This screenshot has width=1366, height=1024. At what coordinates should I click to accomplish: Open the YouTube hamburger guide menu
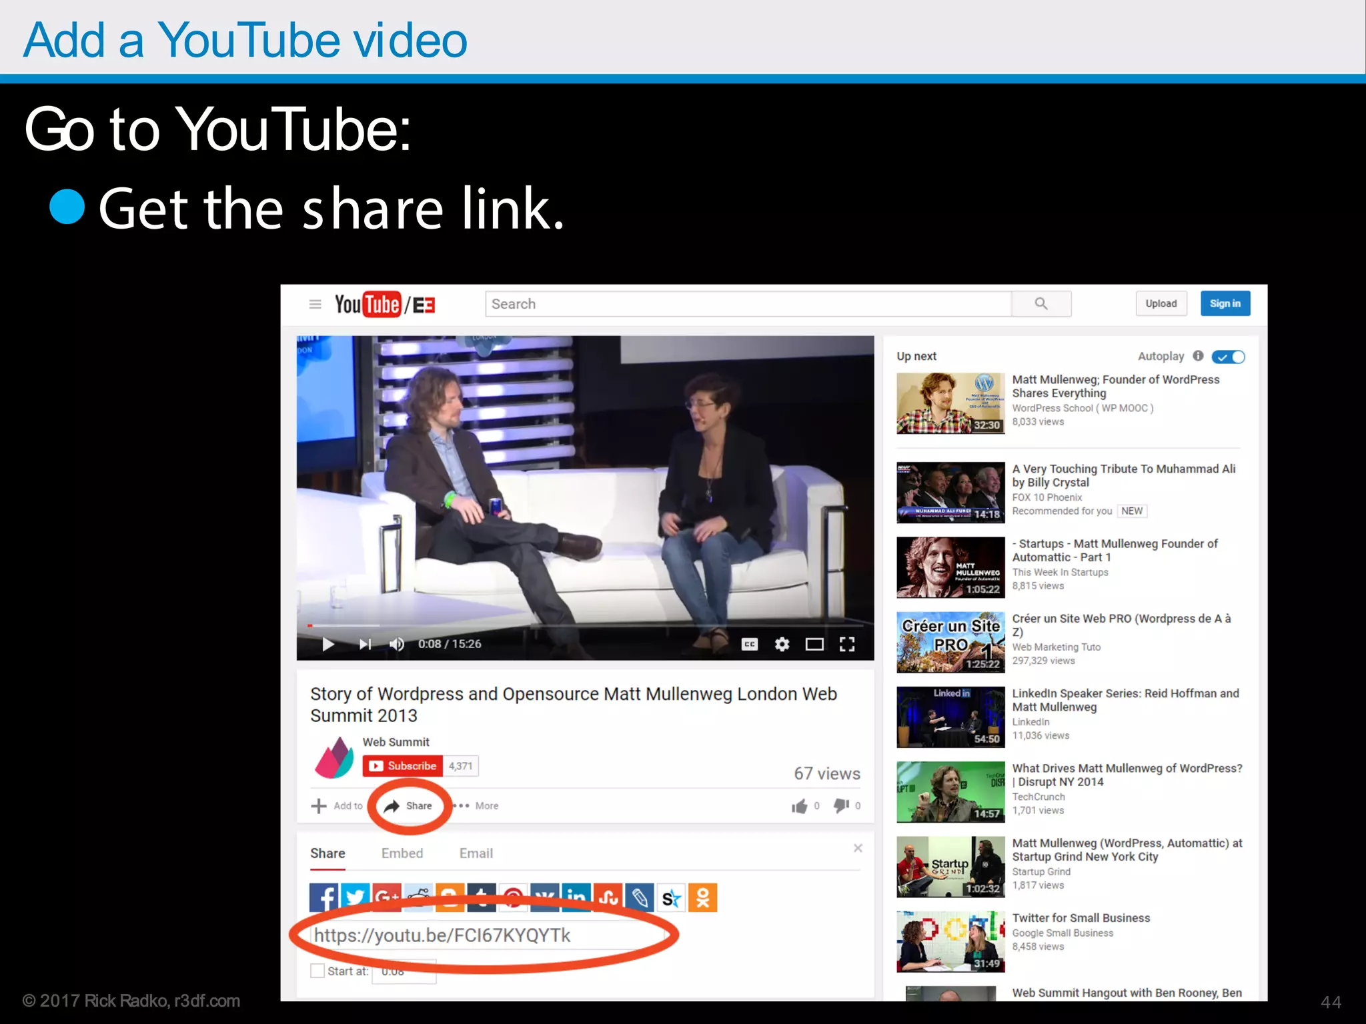(x=315, y=304)
